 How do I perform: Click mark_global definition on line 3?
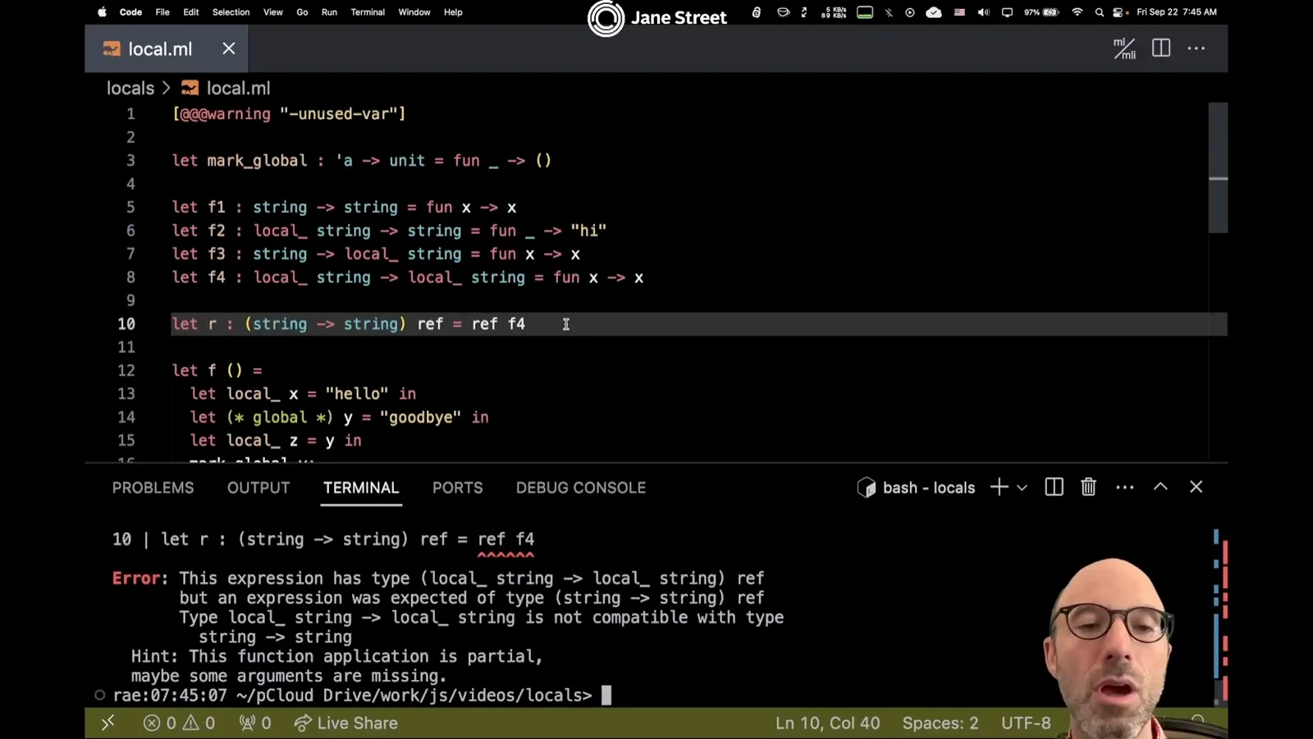[257, 160]
